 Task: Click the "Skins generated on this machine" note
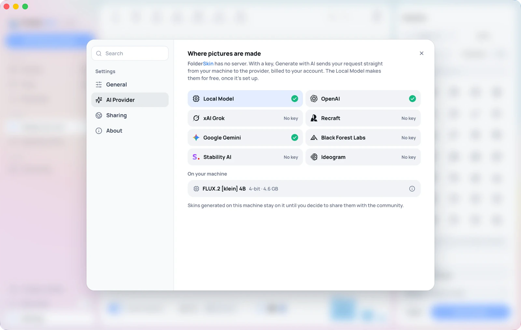point(296,205)
